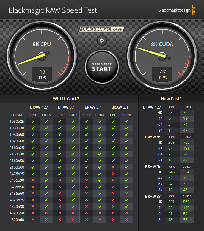Click 1080p60 BRAW 3:1 CUDA check mark
The height and width of the screenshot is (231, 204).
[x=126, y=141]
